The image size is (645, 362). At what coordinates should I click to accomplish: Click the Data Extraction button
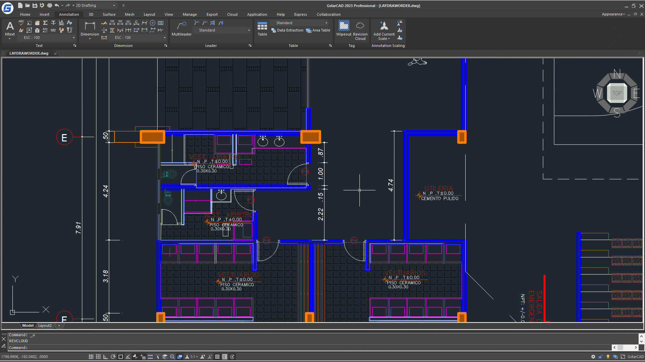(x=287, y=31)
